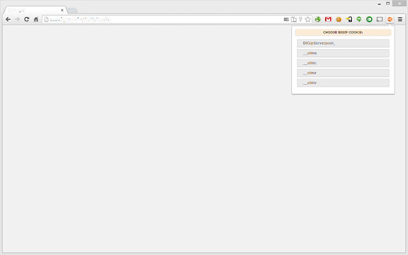Maximize the browser window
Image resolution: width=408 pixels, height=255 pixels.
click(x=388, y=3)
